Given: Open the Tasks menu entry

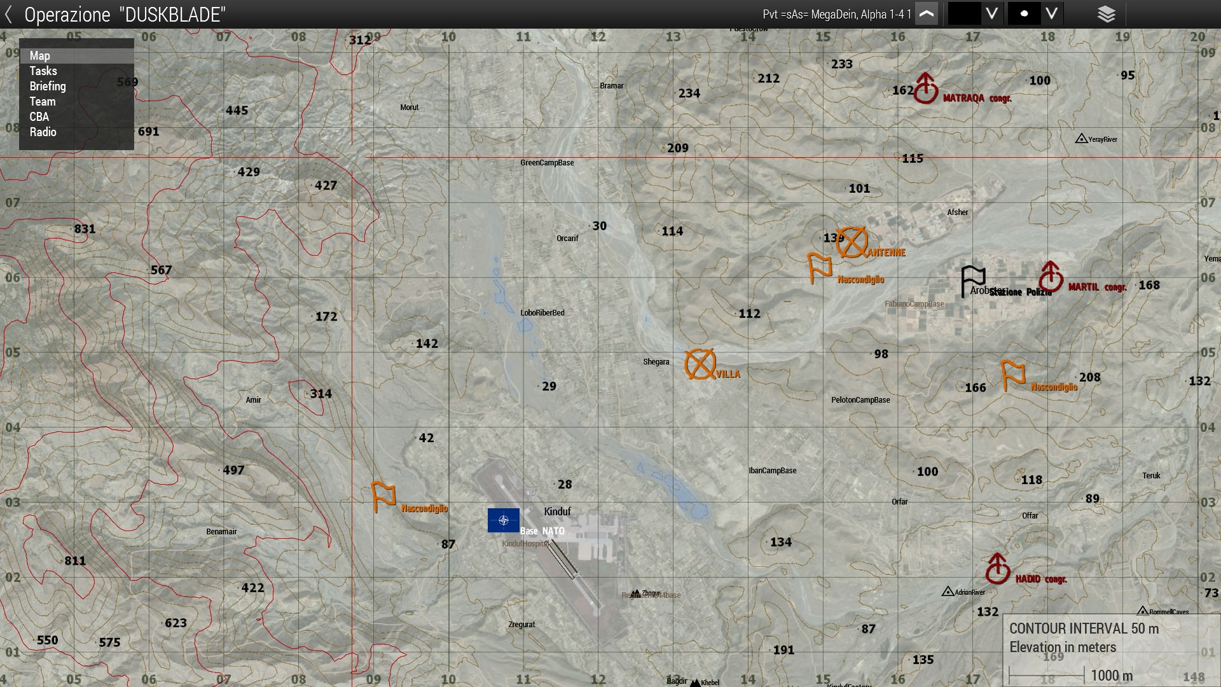Looking at the screenshot, I should pos(76,71).
